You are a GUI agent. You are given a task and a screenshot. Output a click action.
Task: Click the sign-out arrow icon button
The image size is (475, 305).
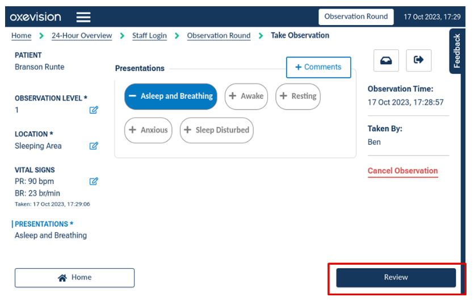tap(419, 60)
